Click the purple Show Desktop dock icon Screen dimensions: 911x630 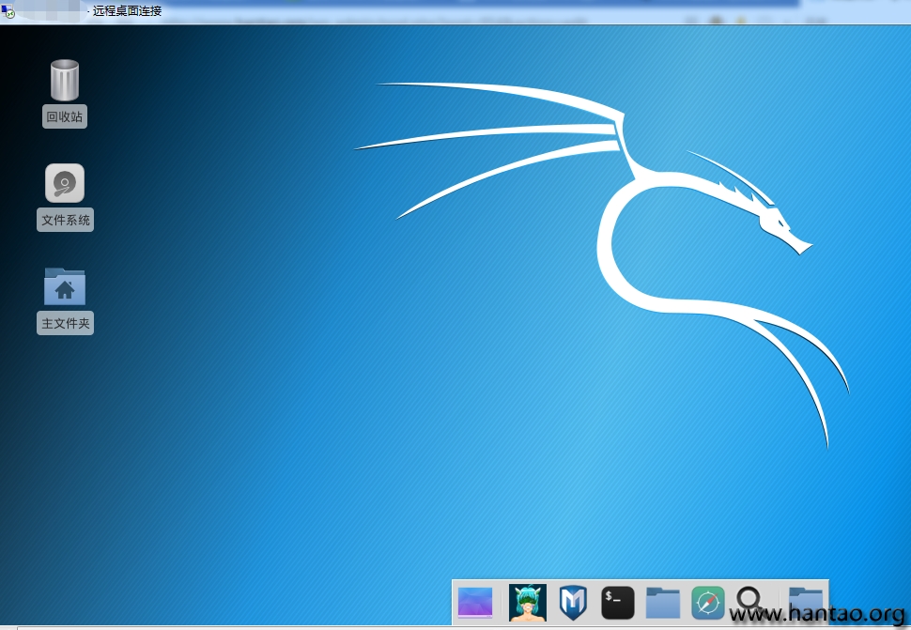pyautogui.click(x=475, y=602)
